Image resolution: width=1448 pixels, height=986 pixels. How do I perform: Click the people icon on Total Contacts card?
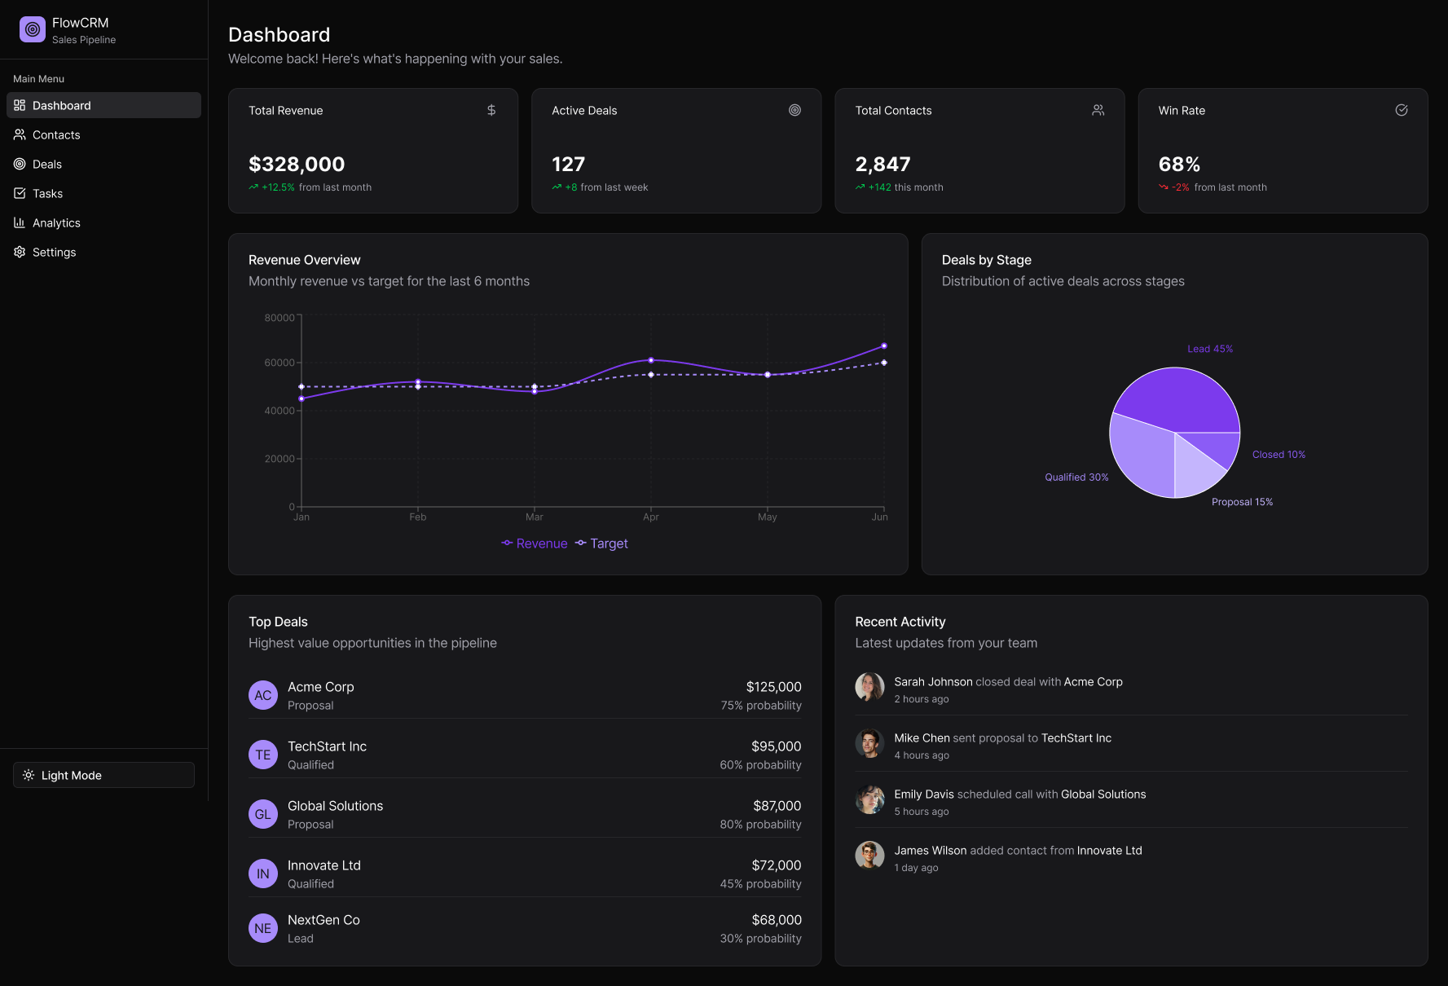tap(1098, 110)
